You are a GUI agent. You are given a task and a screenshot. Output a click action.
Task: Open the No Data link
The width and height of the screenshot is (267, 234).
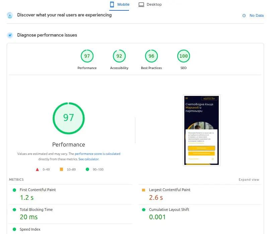click(x=256, y=15)
